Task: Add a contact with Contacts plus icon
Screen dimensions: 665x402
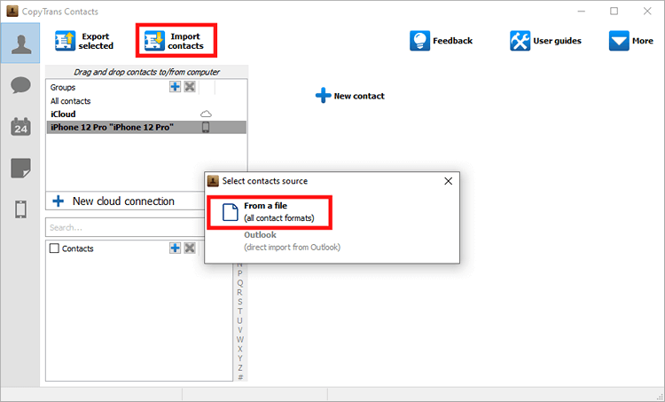Action: [175, 248]
